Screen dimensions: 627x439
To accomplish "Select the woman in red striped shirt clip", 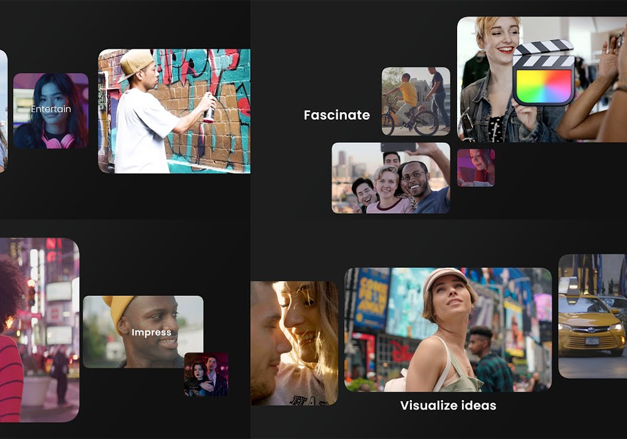I will click(x=39, y=329).
